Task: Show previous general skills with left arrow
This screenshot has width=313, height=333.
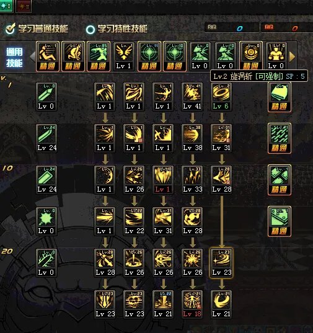Action: click(32, 56)
